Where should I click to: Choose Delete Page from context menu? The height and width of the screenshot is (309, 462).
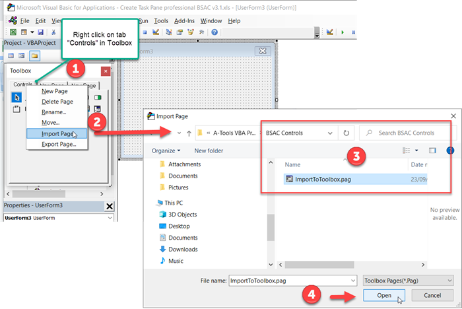57,102
